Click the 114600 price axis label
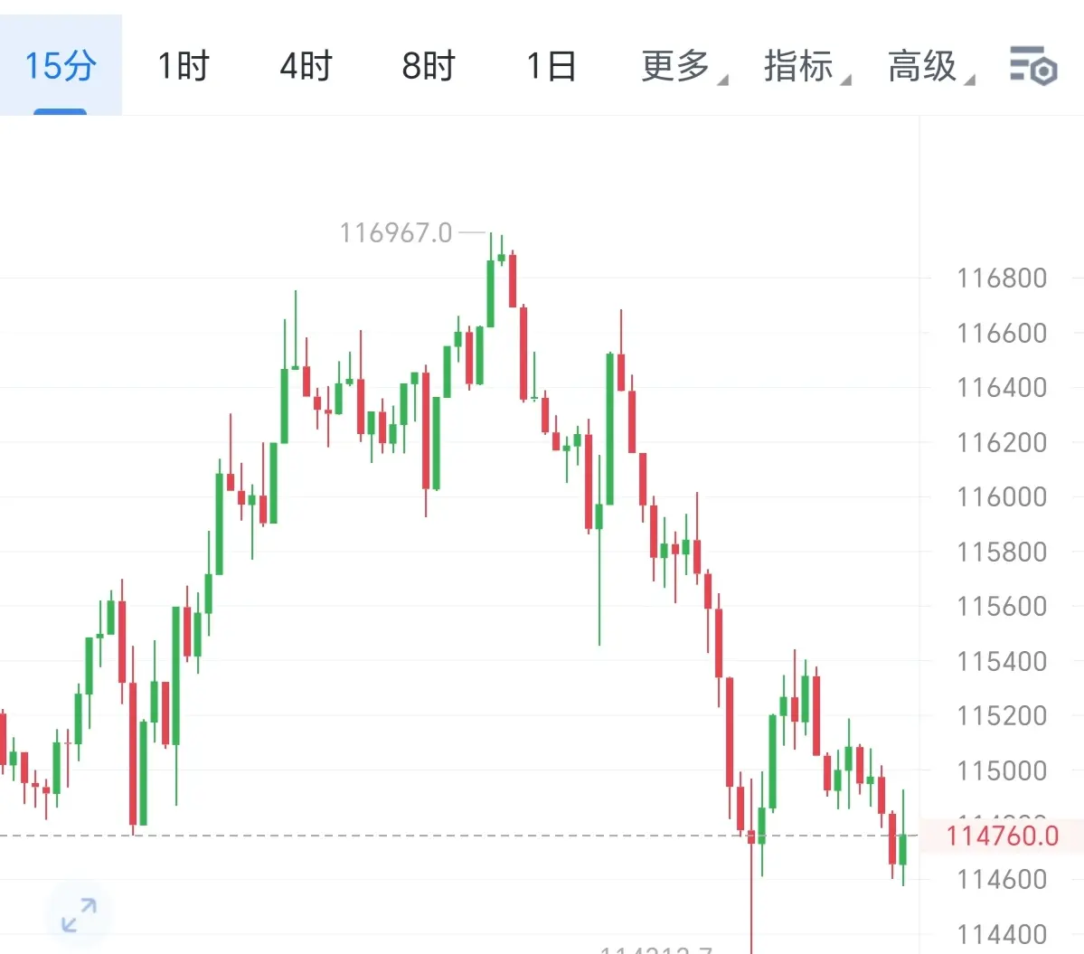This screenshot has width=1084, height=954. point(1002,879)
